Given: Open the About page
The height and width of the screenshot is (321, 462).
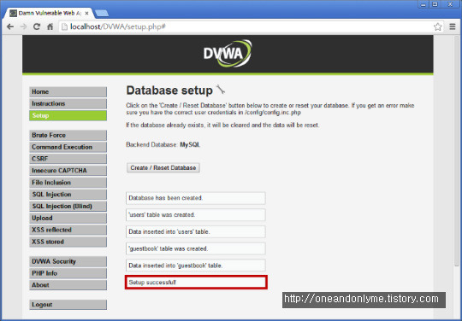Looking at the screenshot, I should (68, 285).
